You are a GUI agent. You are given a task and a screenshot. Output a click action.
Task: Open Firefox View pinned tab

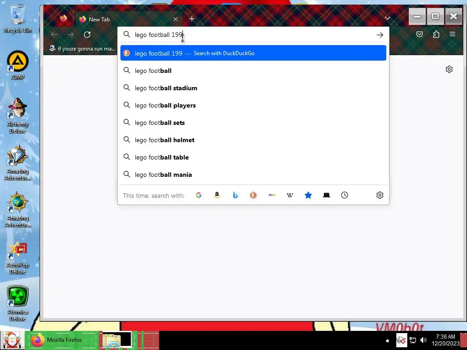(63, 19)
